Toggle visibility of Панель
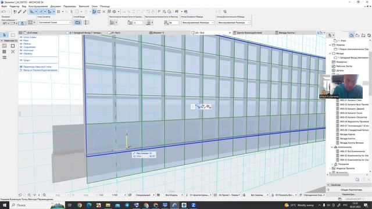 21,44
